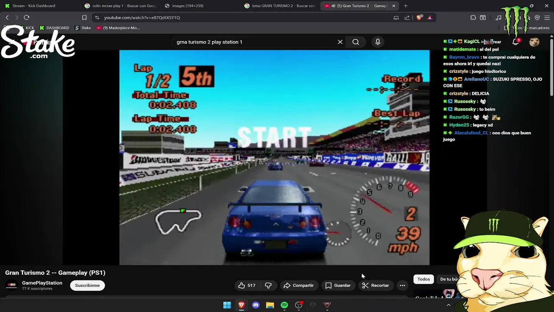Screen dimensions: 554x312
Task: Save the video with Guardar
Action: (338, 285)
